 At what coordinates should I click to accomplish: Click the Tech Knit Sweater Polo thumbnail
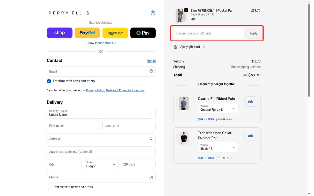[184, 138]
